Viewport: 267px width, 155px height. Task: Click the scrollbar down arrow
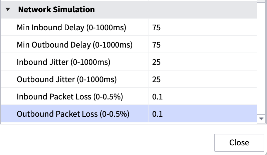click(261, 119)
